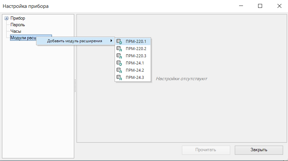Click the vertical splitter between panels
The height and width of the screenshot is (161, 288).
point(75,86)
